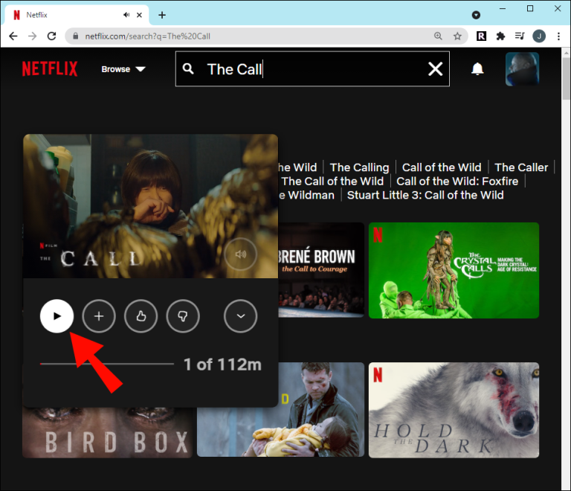Image resolution: width=571 pixels, height=491 pixels.
Task: Click The Call watch progress bar
Action: 107,364
